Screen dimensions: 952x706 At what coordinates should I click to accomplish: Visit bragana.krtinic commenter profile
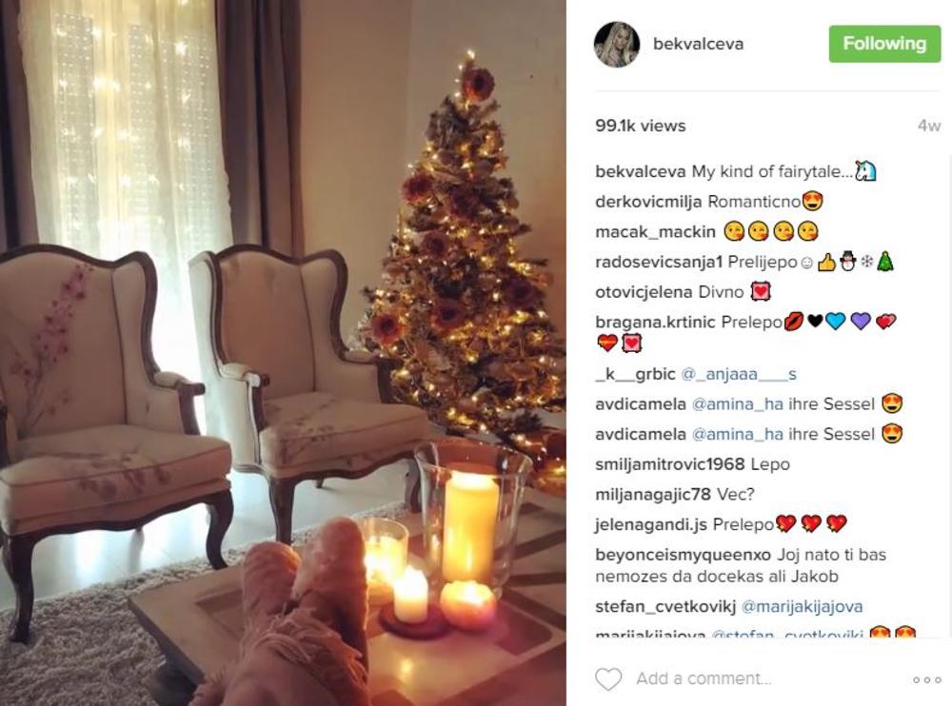coord(655,323)
